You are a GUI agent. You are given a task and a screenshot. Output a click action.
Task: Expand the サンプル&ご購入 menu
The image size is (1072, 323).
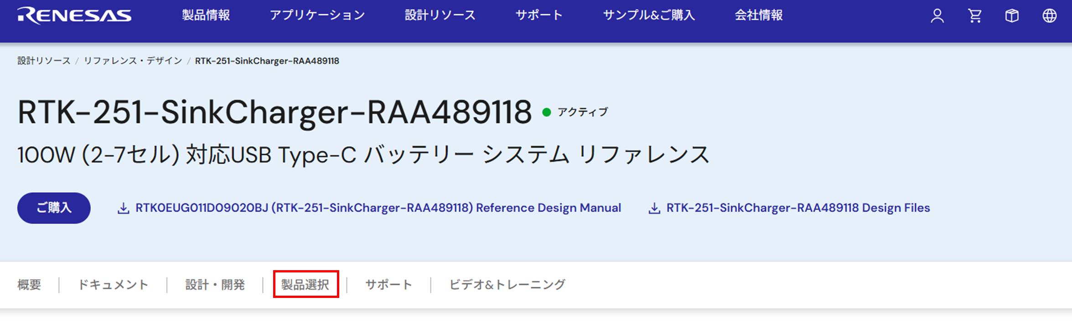[648, 15]
